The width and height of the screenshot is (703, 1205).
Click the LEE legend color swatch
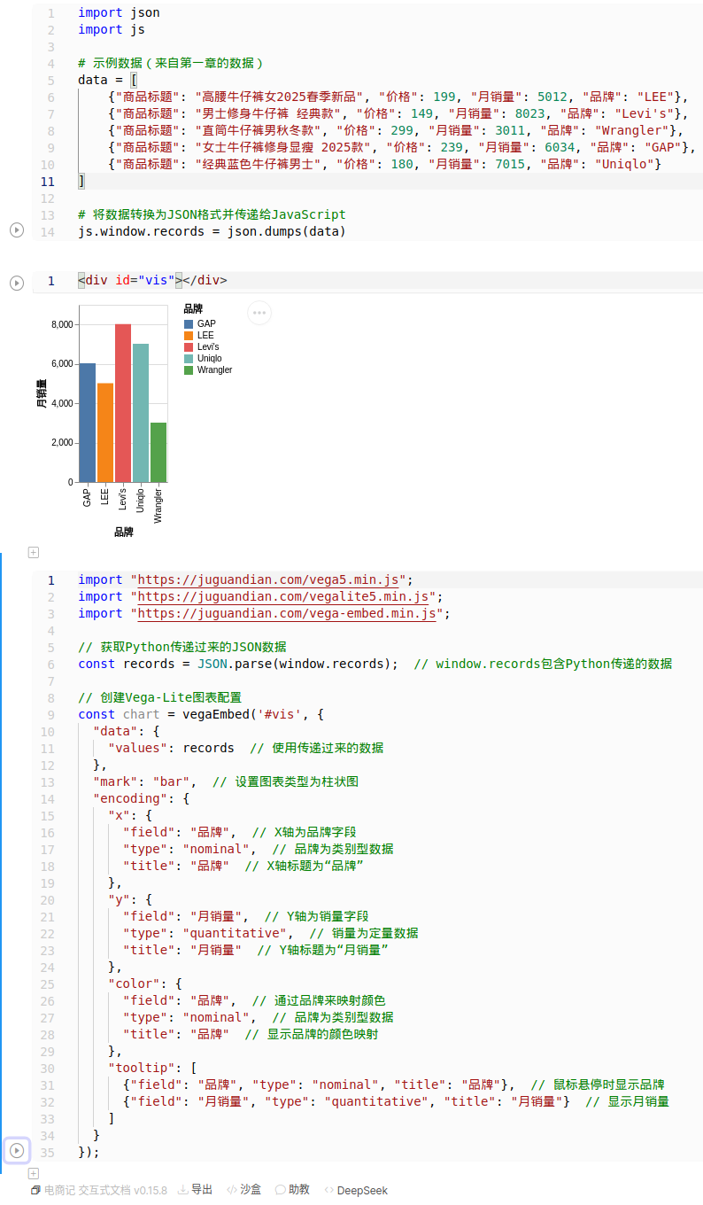(x=189, y=336)
